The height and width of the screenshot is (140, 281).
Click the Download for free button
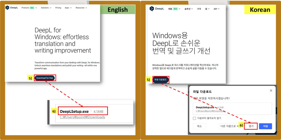pyautogui.click(x=45, y=78)
